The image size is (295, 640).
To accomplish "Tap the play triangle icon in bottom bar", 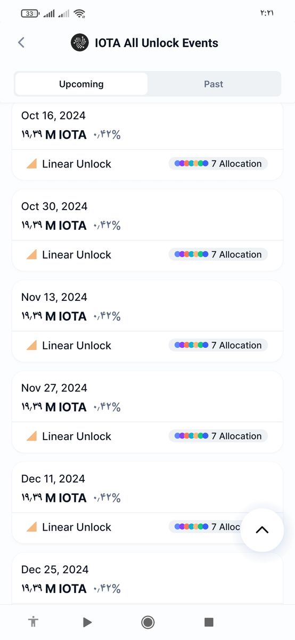I will click(87, 622).
